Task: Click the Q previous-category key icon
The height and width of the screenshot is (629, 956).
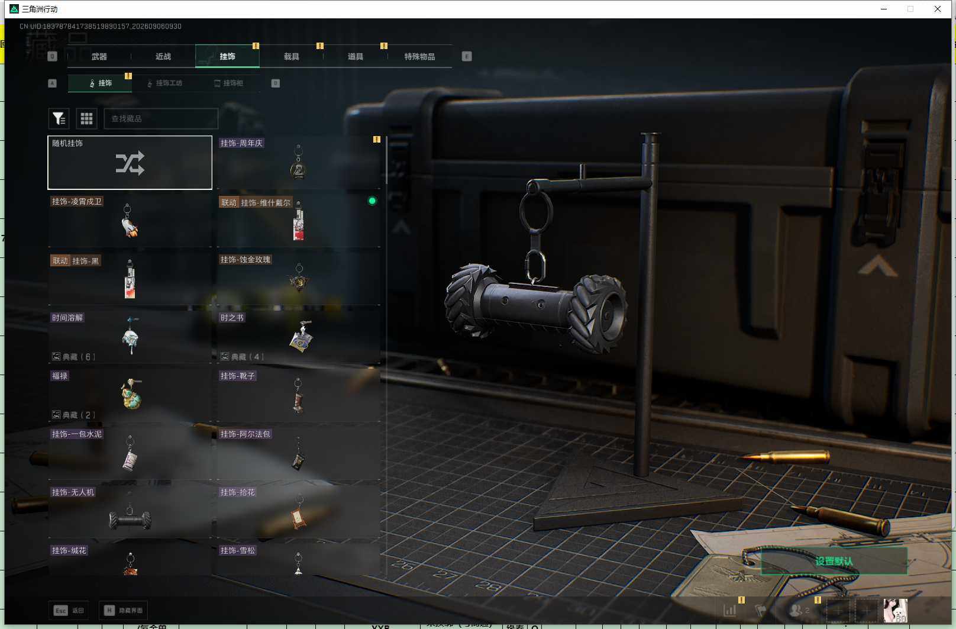Action: (x=52, y=57)
